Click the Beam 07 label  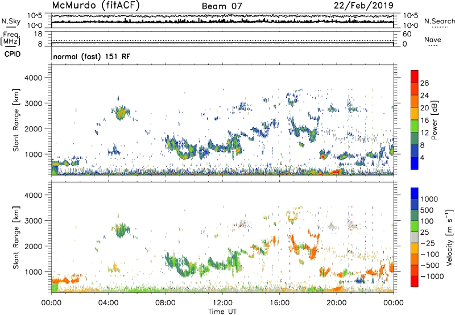point(222,6)
